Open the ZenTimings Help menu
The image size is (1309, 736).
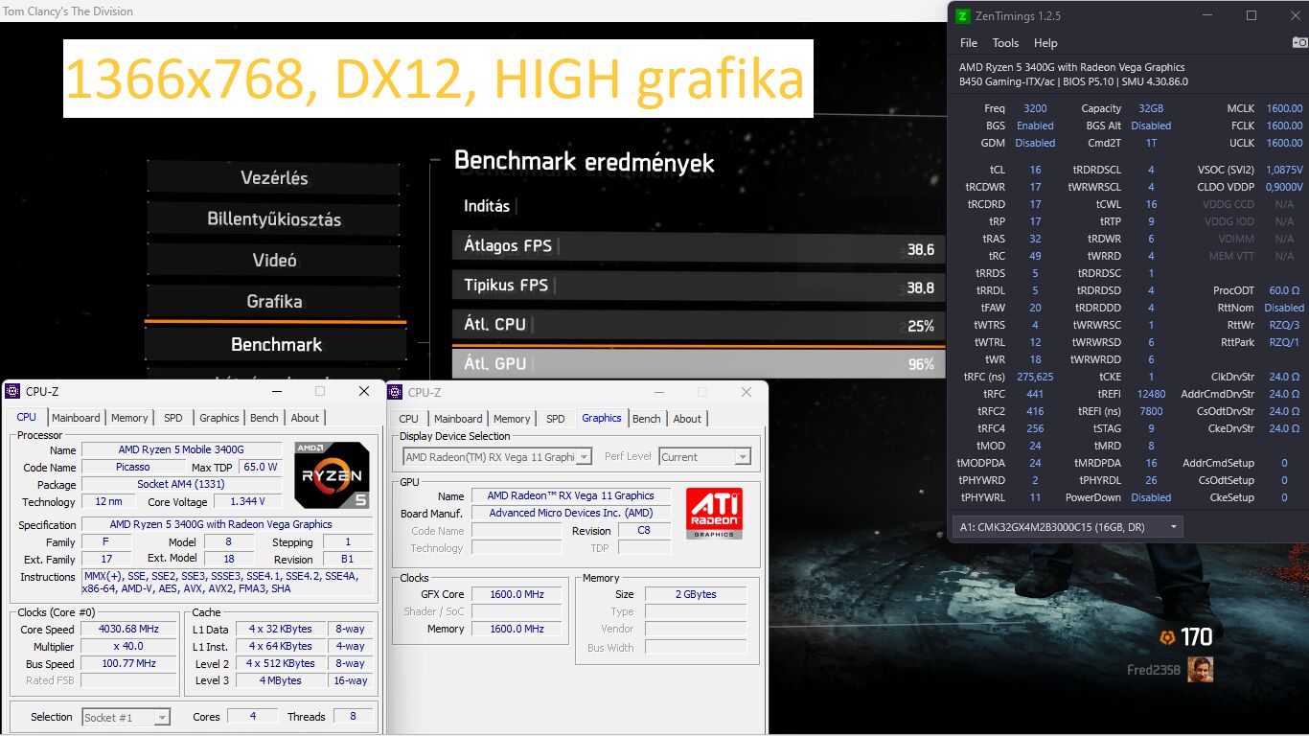tap(1045, 43)
